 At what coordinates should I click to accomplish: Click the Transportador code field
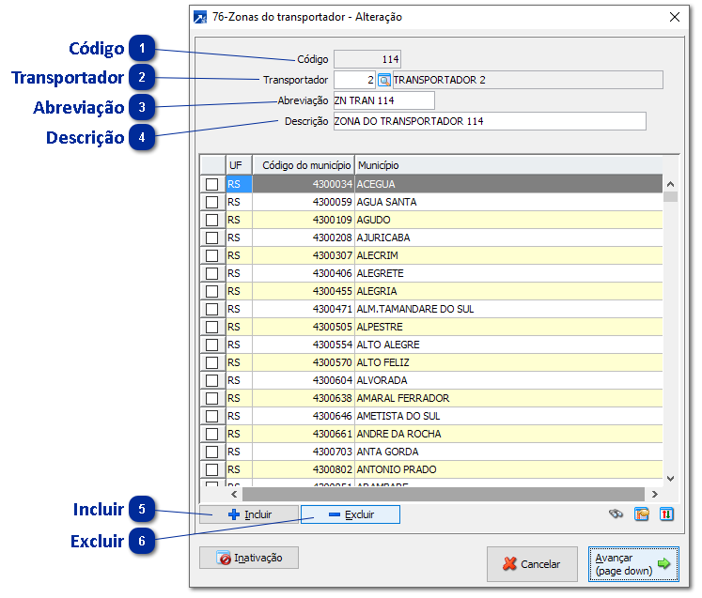pos(354,80)
